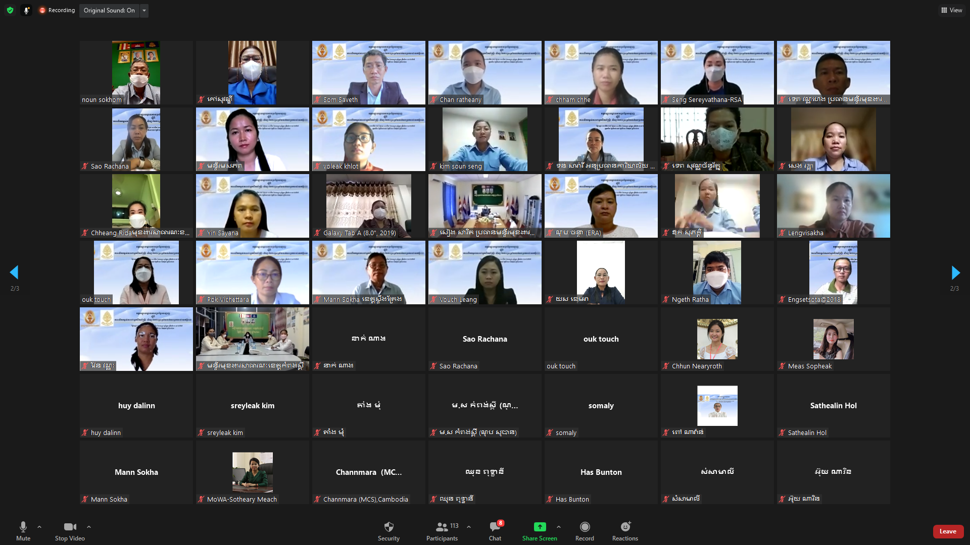The image size is (970, 545).
Task: Click the red Leave button
Action: point(948,531)
